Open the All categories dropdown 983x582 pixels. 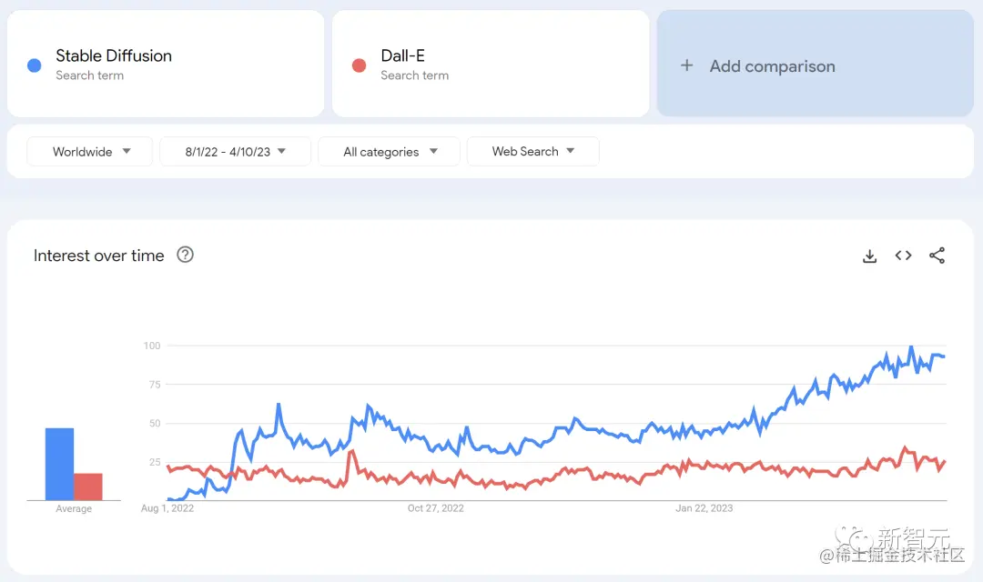390,152
